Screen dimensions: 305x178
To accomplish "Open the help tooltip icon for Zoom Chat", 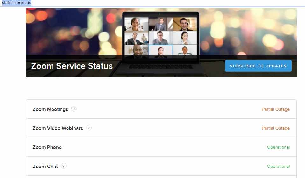I will tap(64, 166).
